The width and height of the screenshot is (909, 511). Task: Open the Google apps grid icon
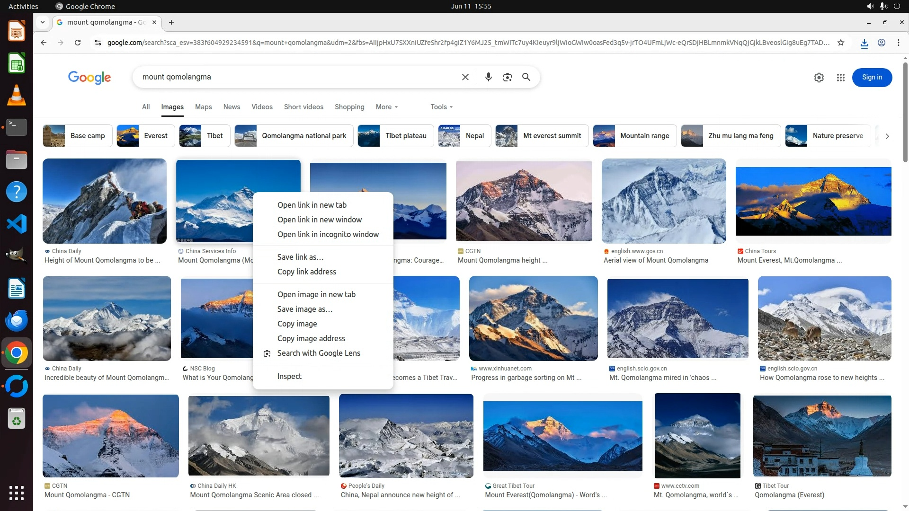[840, 78]
